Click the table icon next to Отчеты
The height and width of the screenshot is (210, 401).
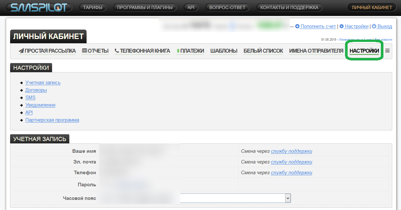click(x=84, y=51)
